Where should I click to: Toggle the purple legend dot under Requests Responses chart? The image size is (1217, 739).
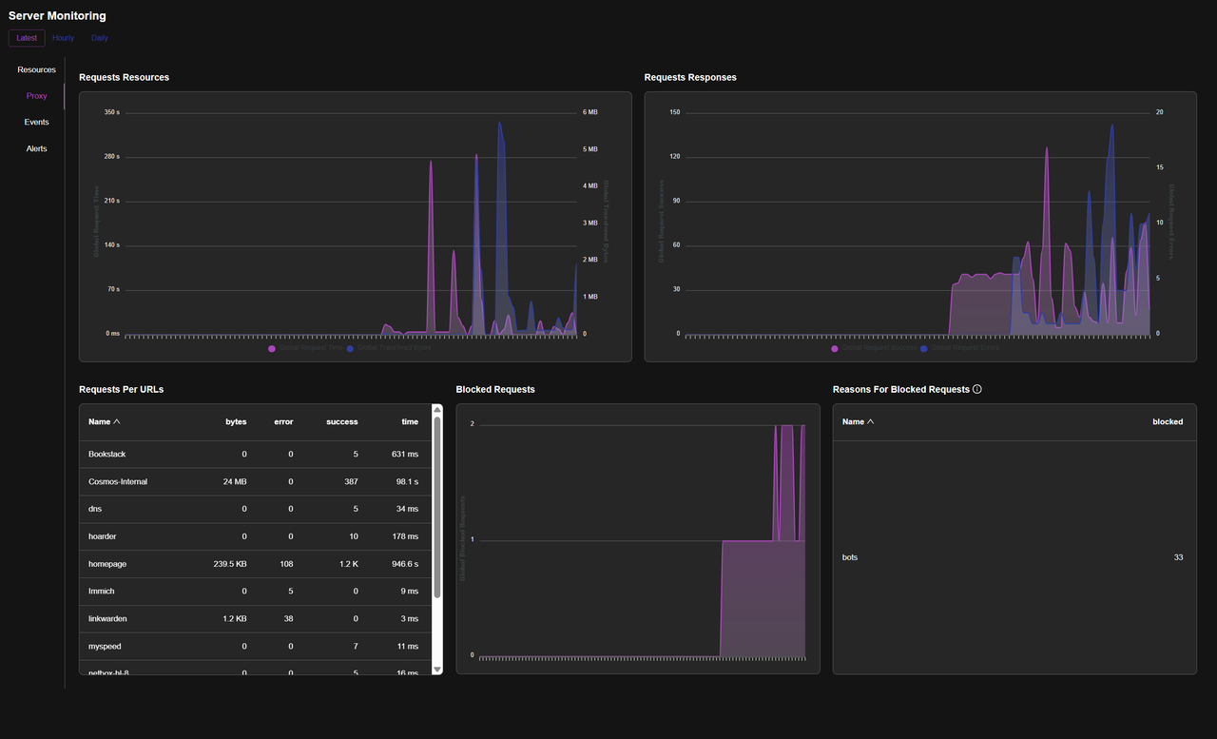pos(835,349)
